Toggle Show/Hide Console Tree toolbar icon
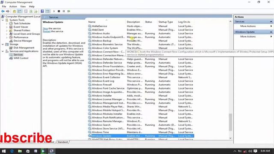Screen dimensions: 274x154 tap(19, 11)
